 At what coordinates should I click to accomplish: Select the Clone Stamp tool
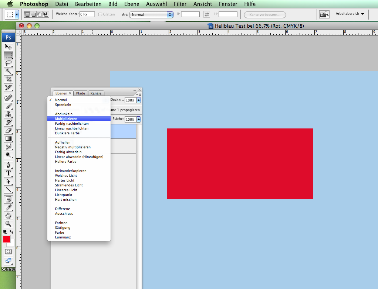(x=8, y=114)
